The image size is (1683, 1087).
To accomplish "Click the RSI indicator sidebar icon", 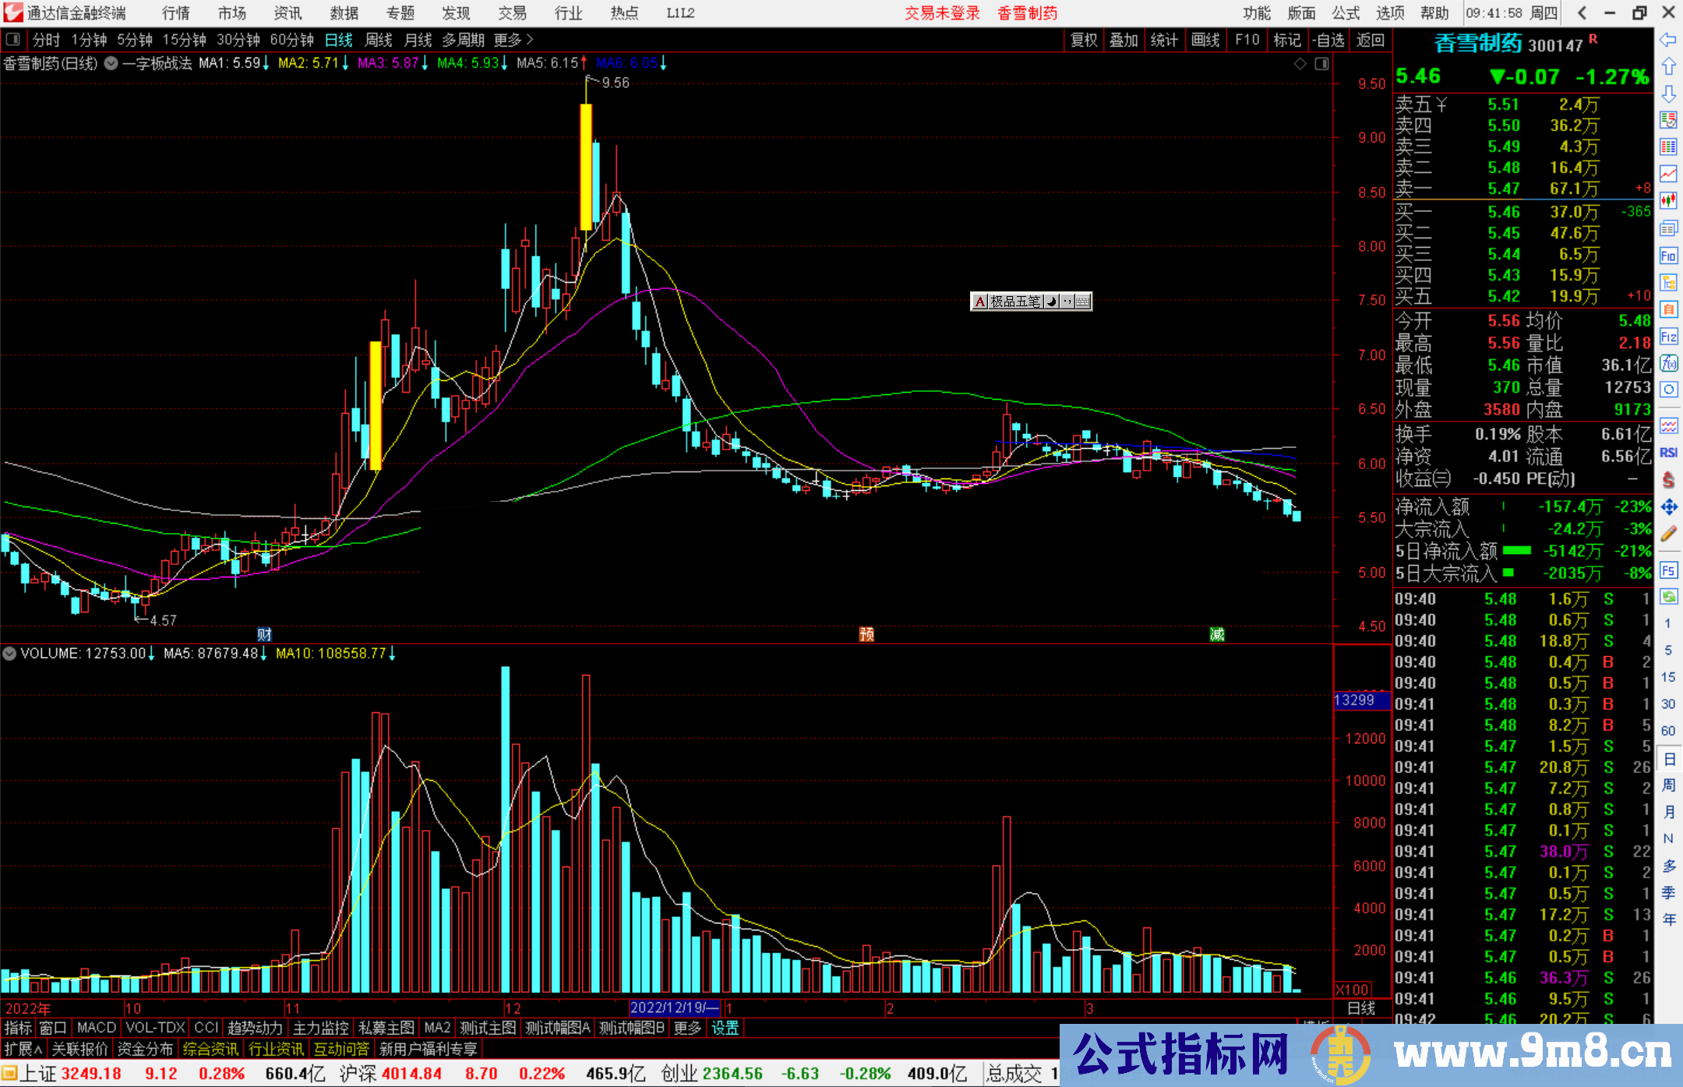I will click(x=1667, y=453).
